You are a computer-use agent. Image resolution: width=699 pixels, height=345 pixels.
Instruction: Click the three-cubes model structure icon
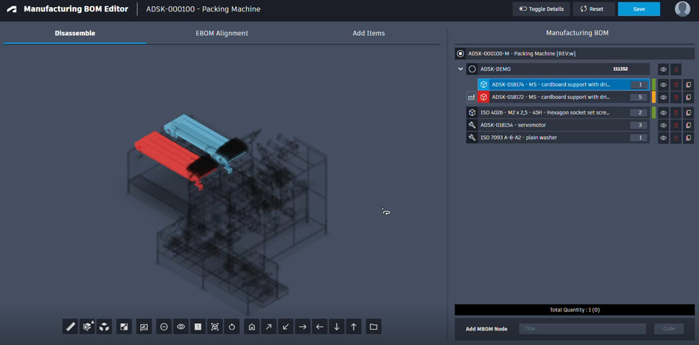click(104, 327)
